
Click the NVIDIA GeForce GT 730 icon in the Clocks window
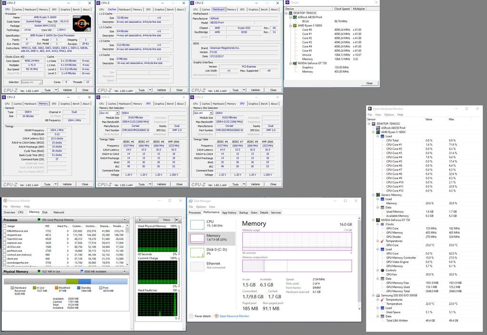coord(295,63)
